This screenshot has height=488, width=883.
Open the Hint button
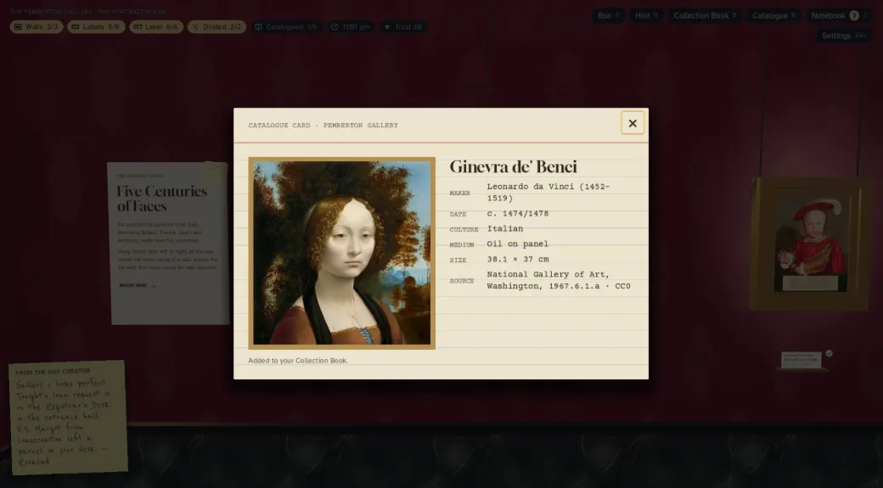pos(646,16)
